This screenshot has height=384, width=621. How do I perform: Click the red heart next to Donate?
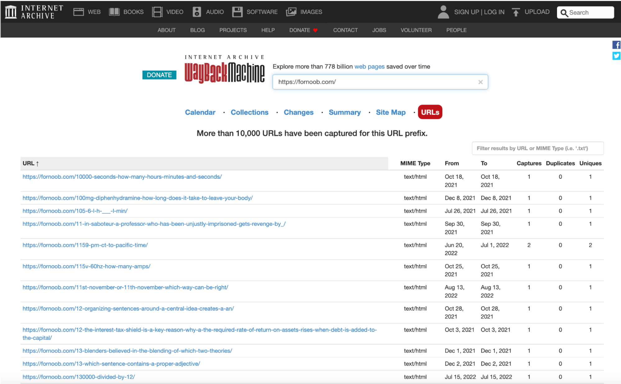coord(315,30)
